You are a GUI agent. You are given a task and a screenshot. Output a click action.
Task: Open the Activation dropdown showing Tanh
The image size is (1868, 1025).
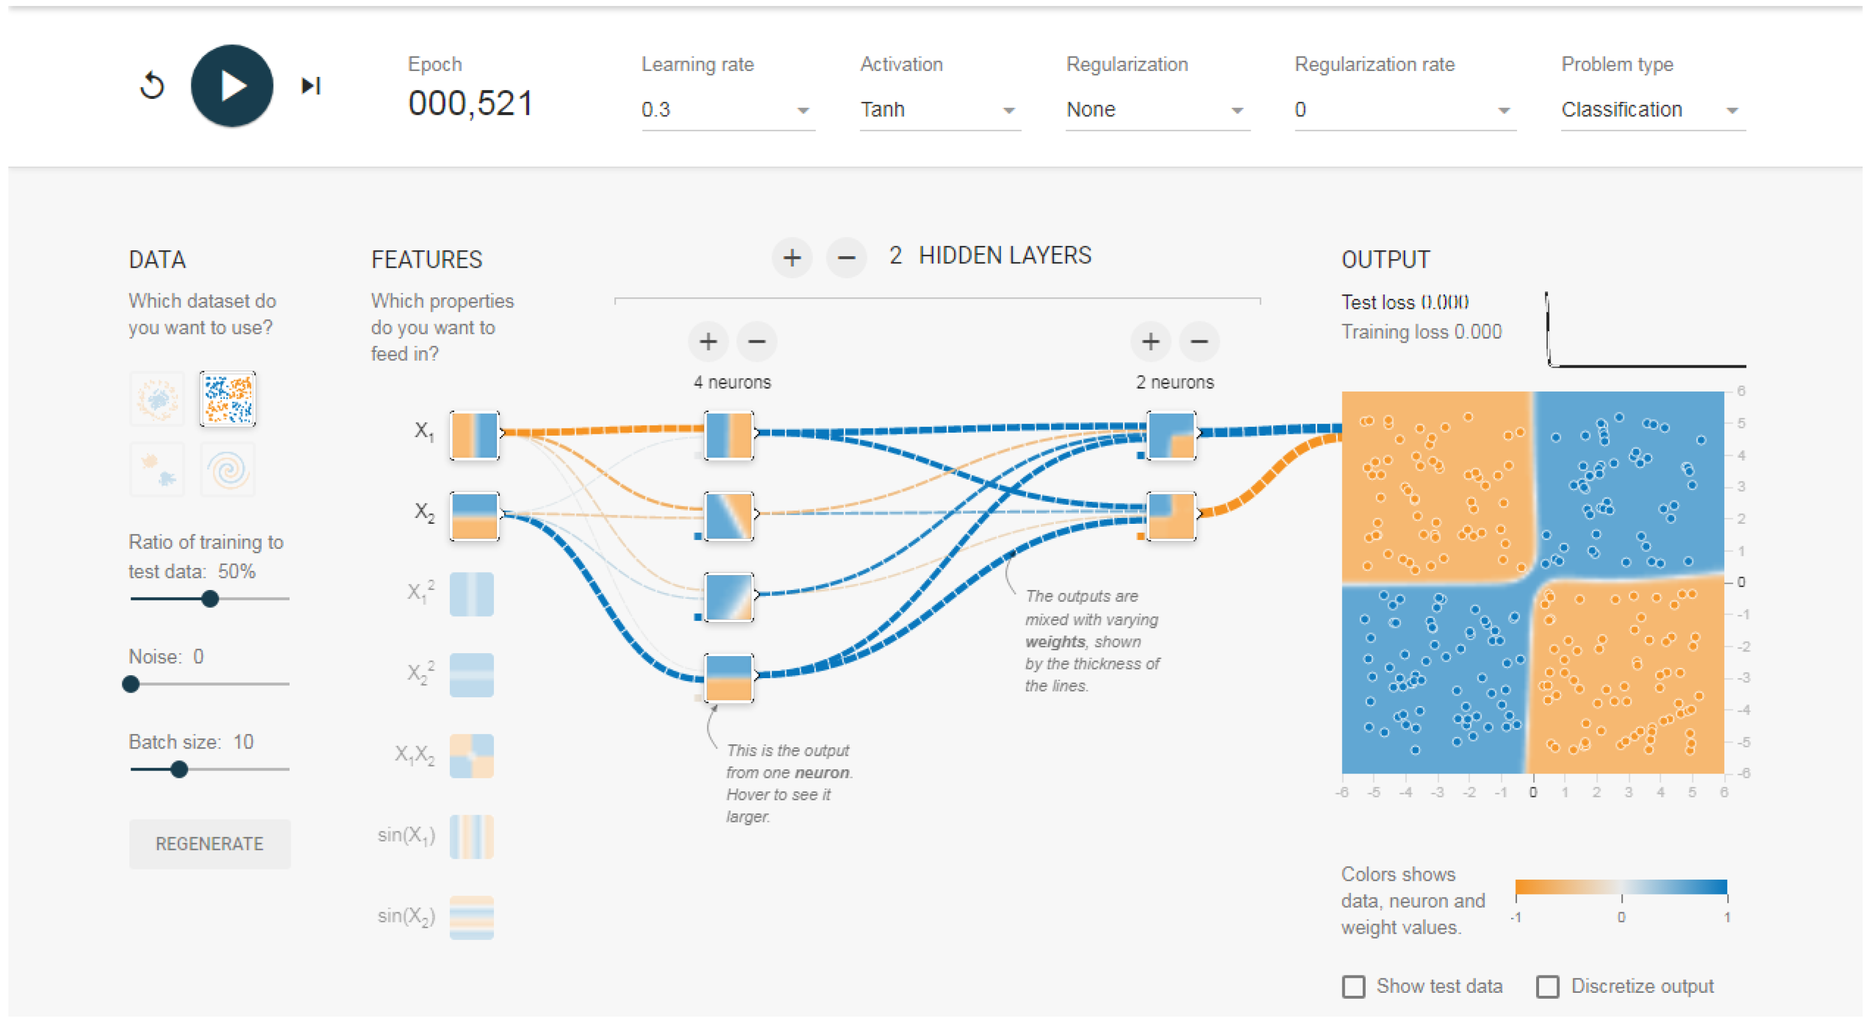pyautogui.click(x=939, y=110)
